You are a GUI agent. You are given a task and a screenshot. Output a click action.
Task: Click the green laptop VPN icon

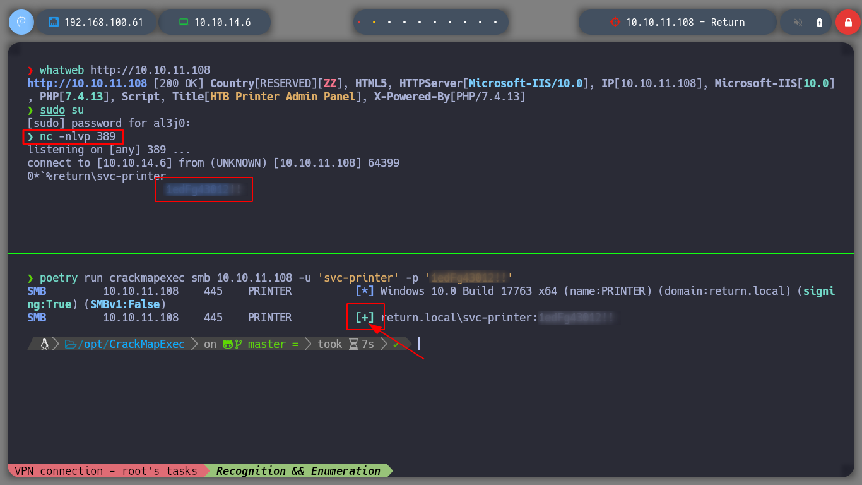point(184,22)
